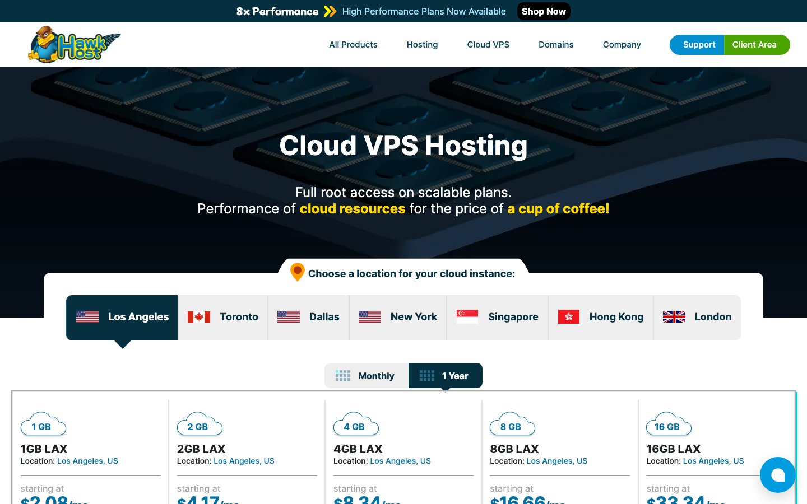Select the New York location tab

pyautogui.click(x=398, y=318)
